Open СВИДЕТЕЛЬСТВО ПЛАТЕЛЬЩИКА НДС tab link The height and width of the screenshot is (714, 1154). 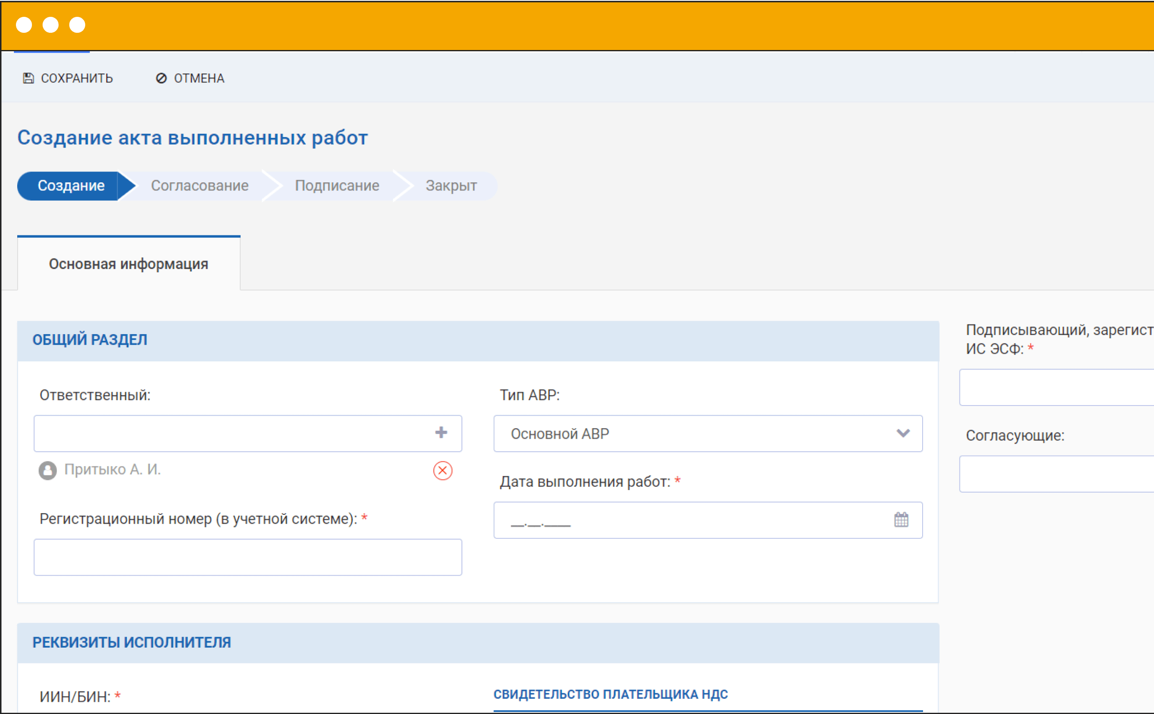pos(611,694)
